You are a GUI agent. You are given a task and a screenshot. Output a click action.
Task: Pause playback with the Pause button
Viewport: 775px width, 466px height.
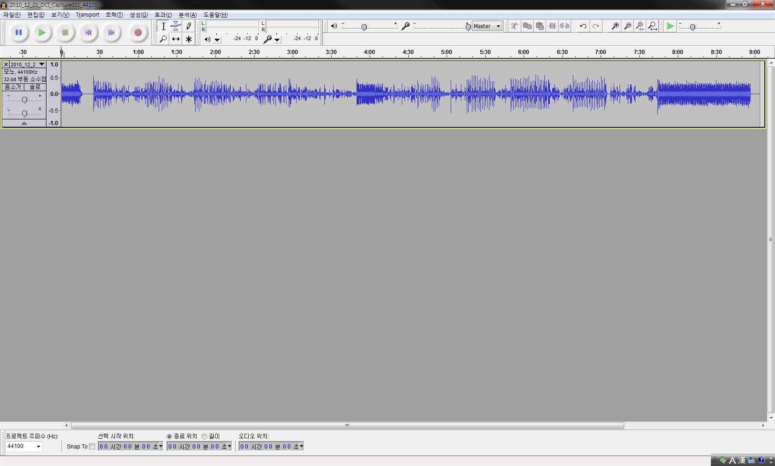(19, 32)
